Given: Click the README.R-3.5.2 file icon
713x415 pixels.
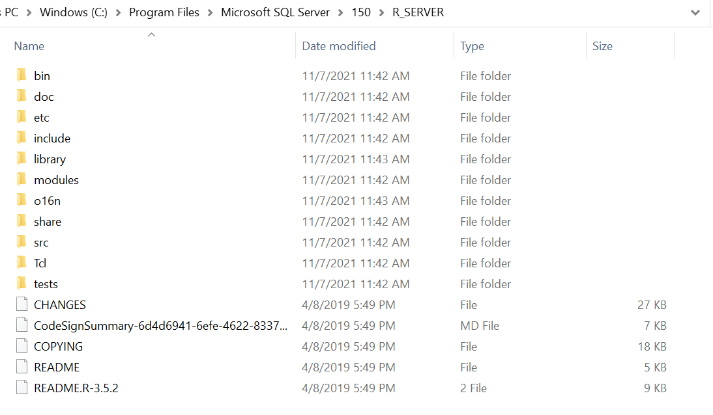Looking at the screenshot, I should point(22,388).
